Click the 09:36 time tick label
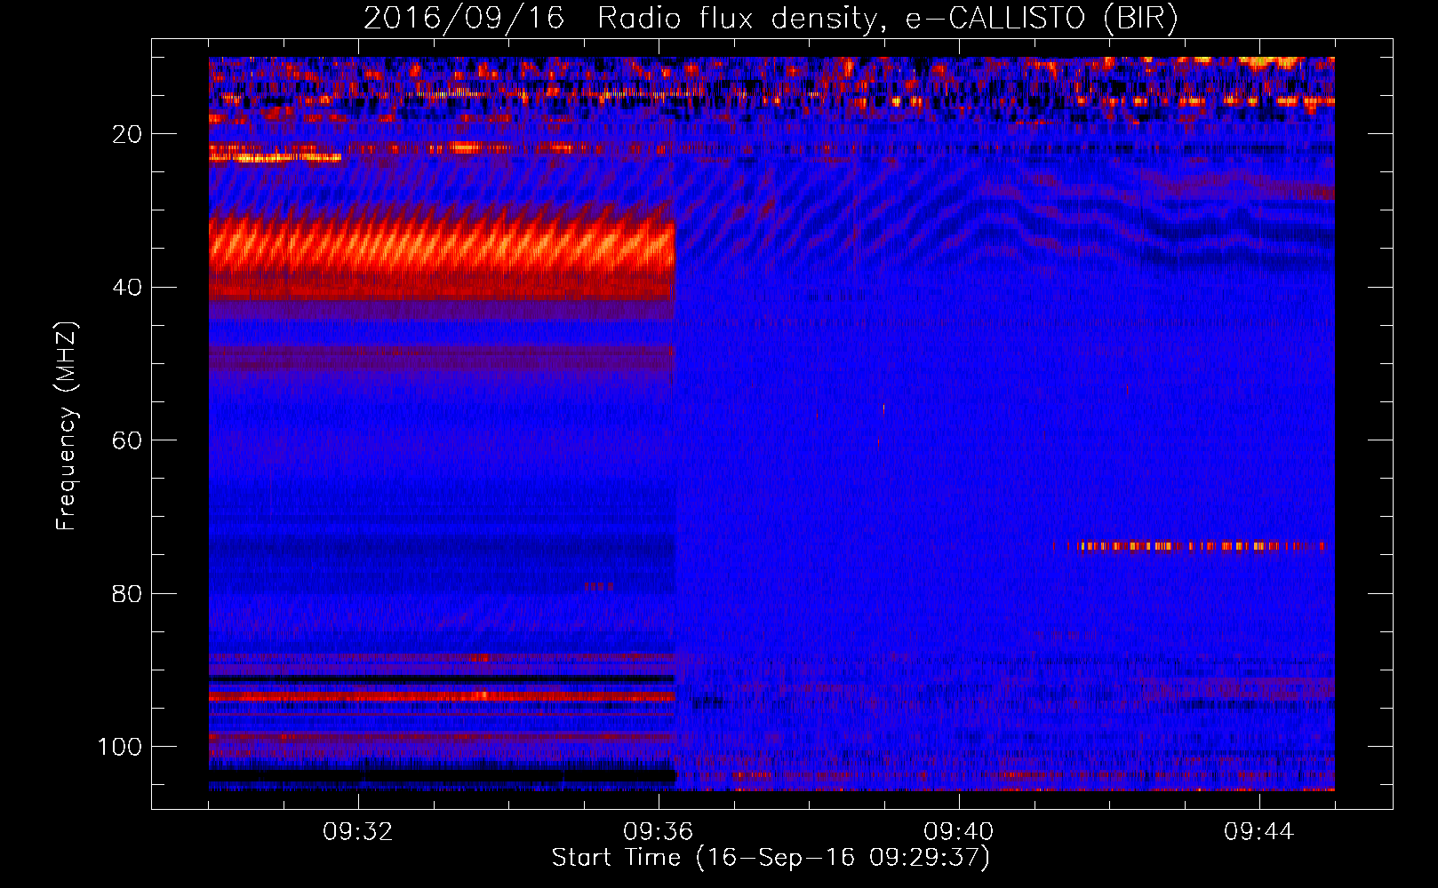Screen dimensions: 1438x888 tap(659, 832)
